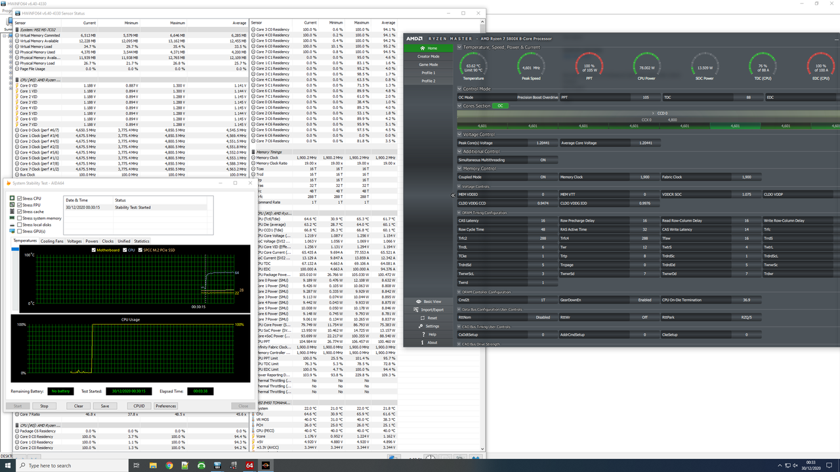Select Creator Mode in Ryzen Master
Image resolution: width=840 pixels, height=472 pixels.
(x=428, y=56)
